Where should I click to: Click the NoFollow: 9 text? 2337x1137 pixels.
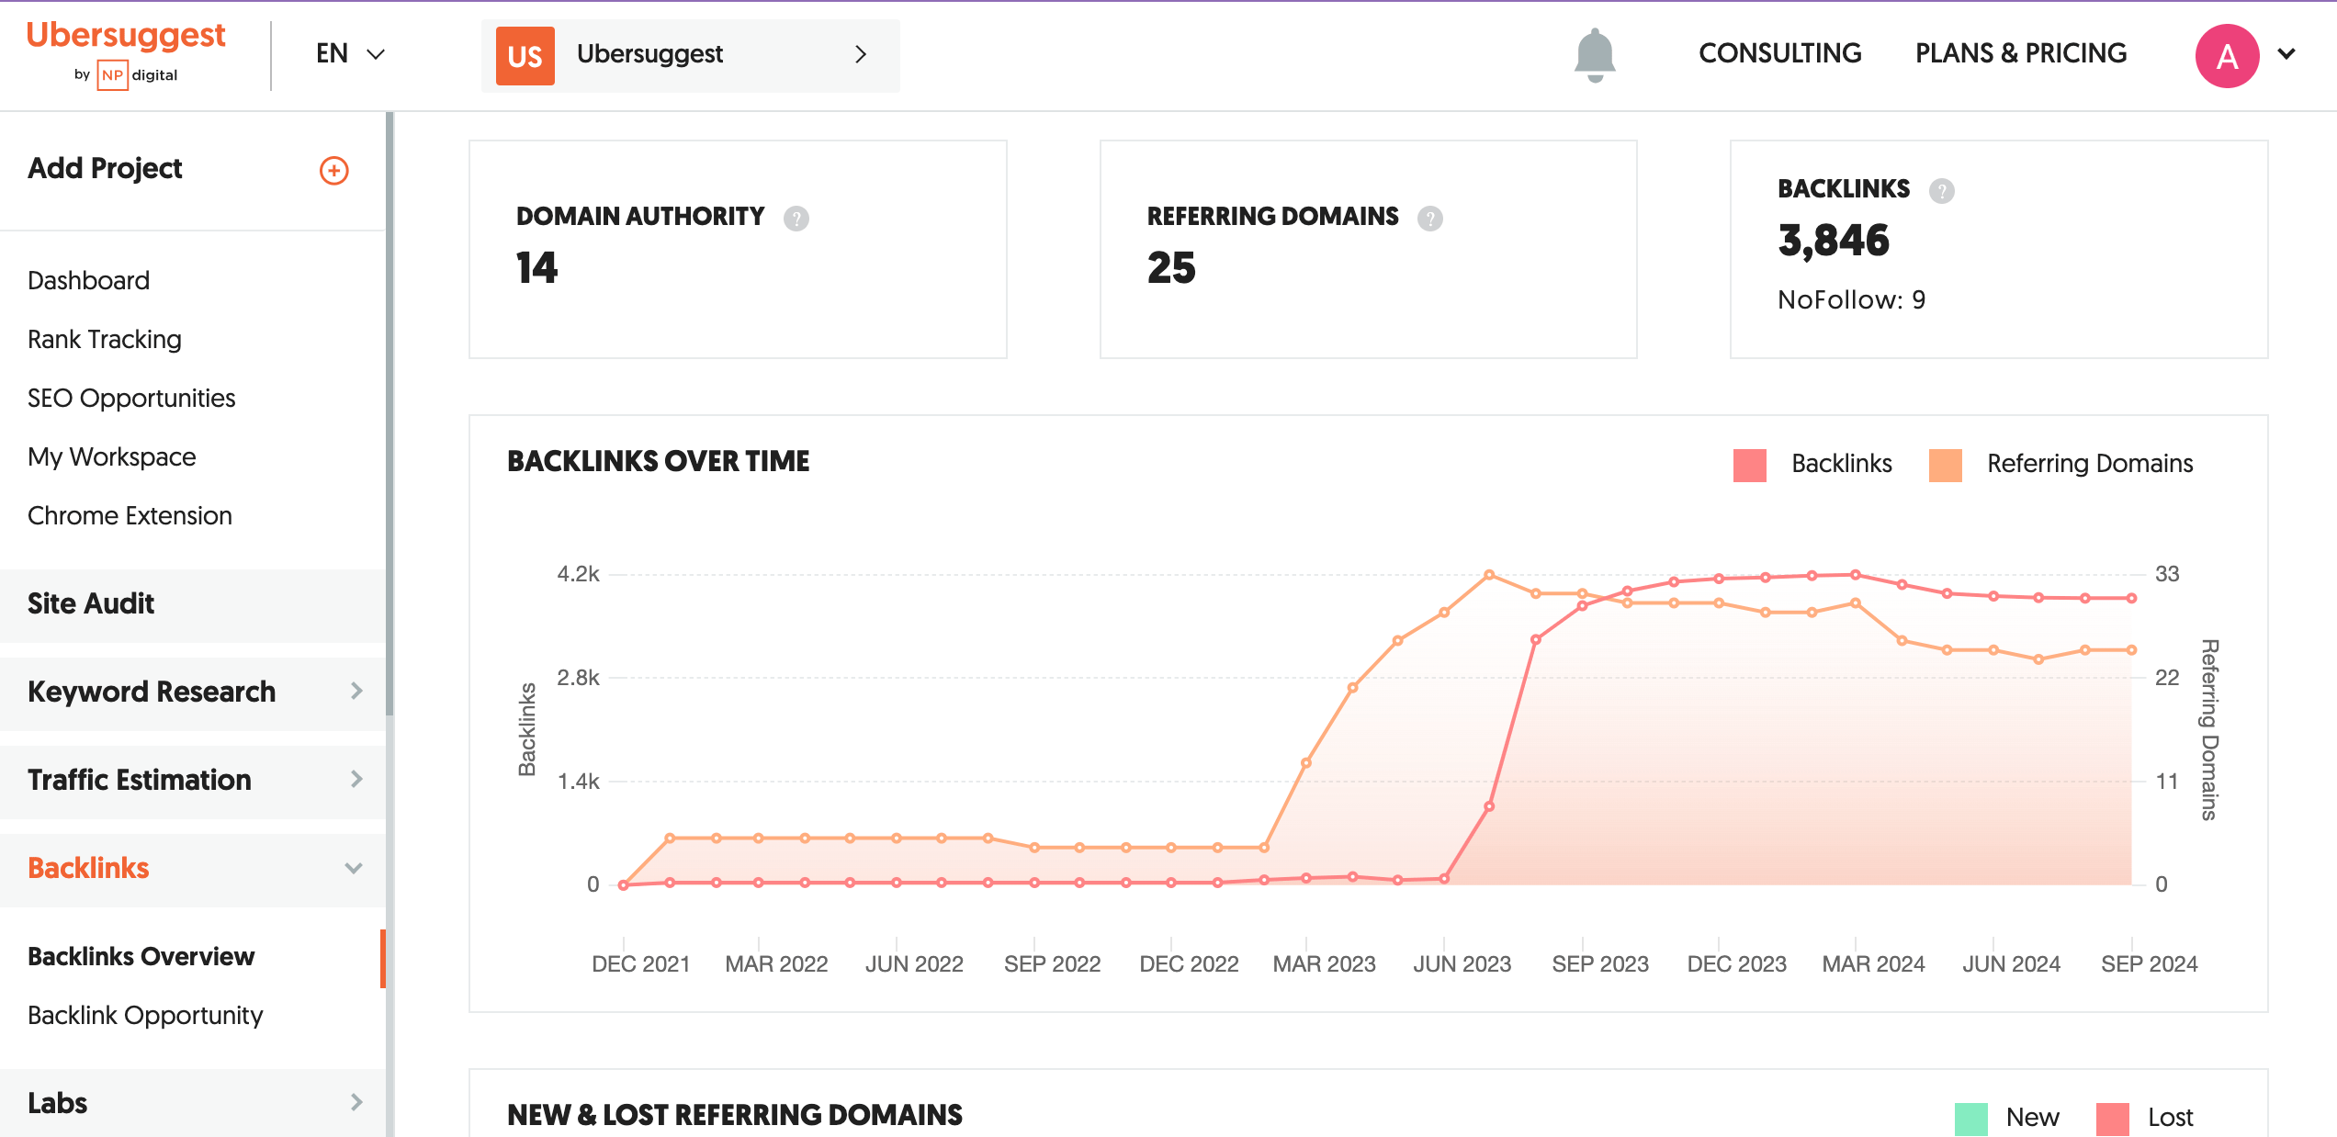click(1851, 299)
